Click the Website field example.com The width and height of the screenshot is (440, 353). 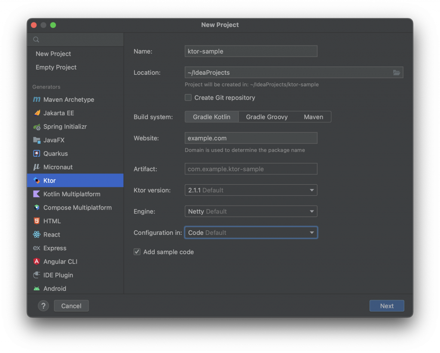(x=251, y=138)
